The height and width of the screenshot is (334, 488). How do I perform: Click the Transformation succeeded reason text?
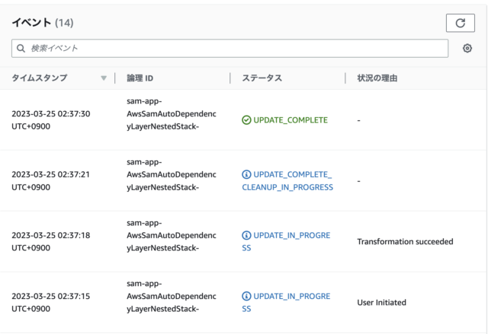coord(405,242)
